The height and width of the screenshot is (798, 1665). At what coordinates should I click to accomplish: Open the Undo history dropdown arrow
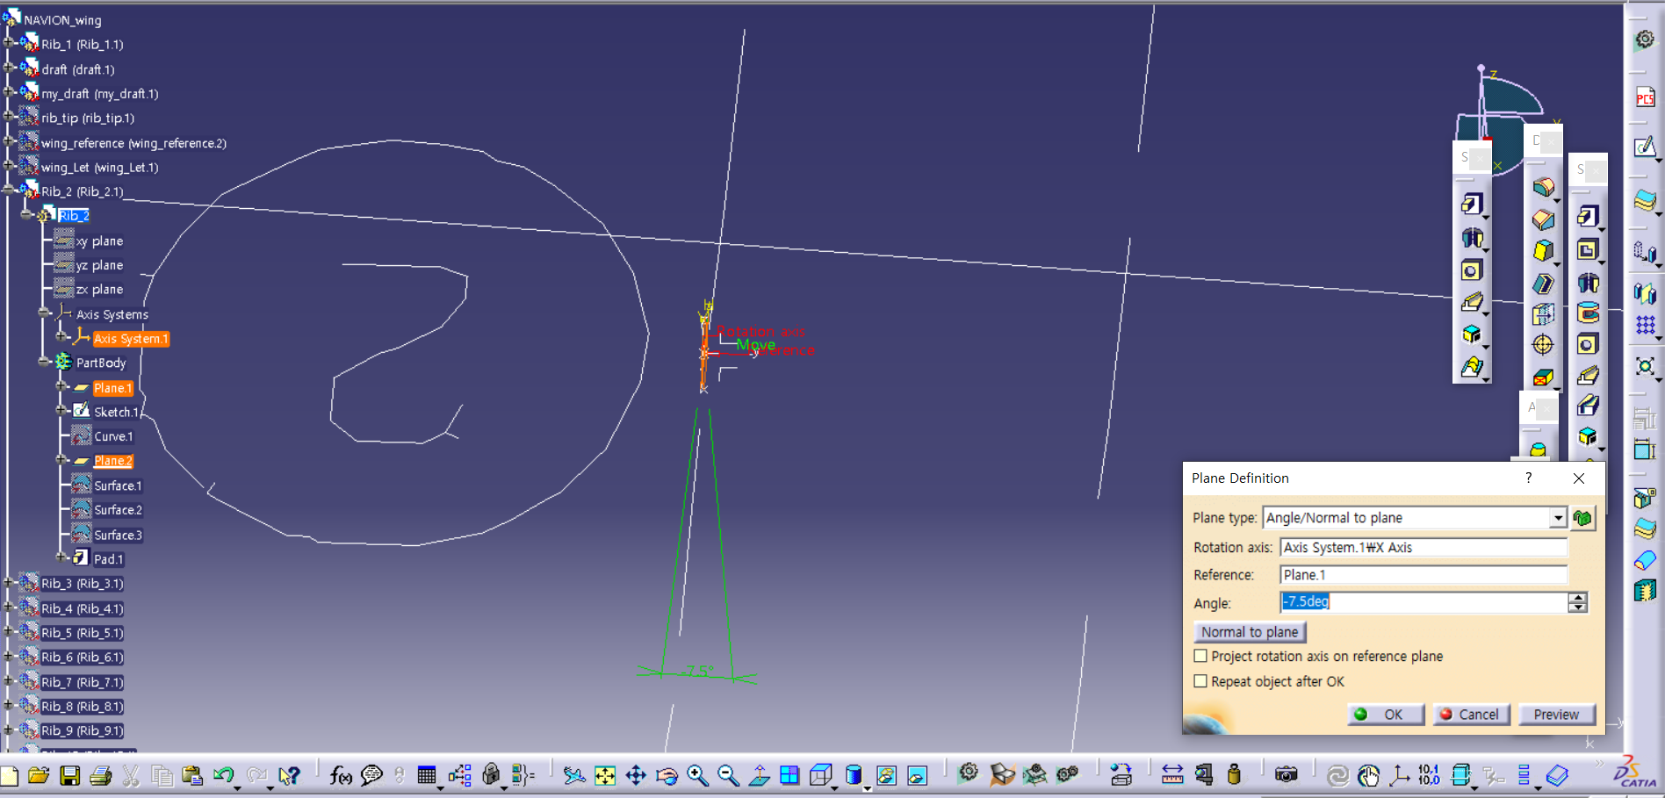[x=237, y=787]
